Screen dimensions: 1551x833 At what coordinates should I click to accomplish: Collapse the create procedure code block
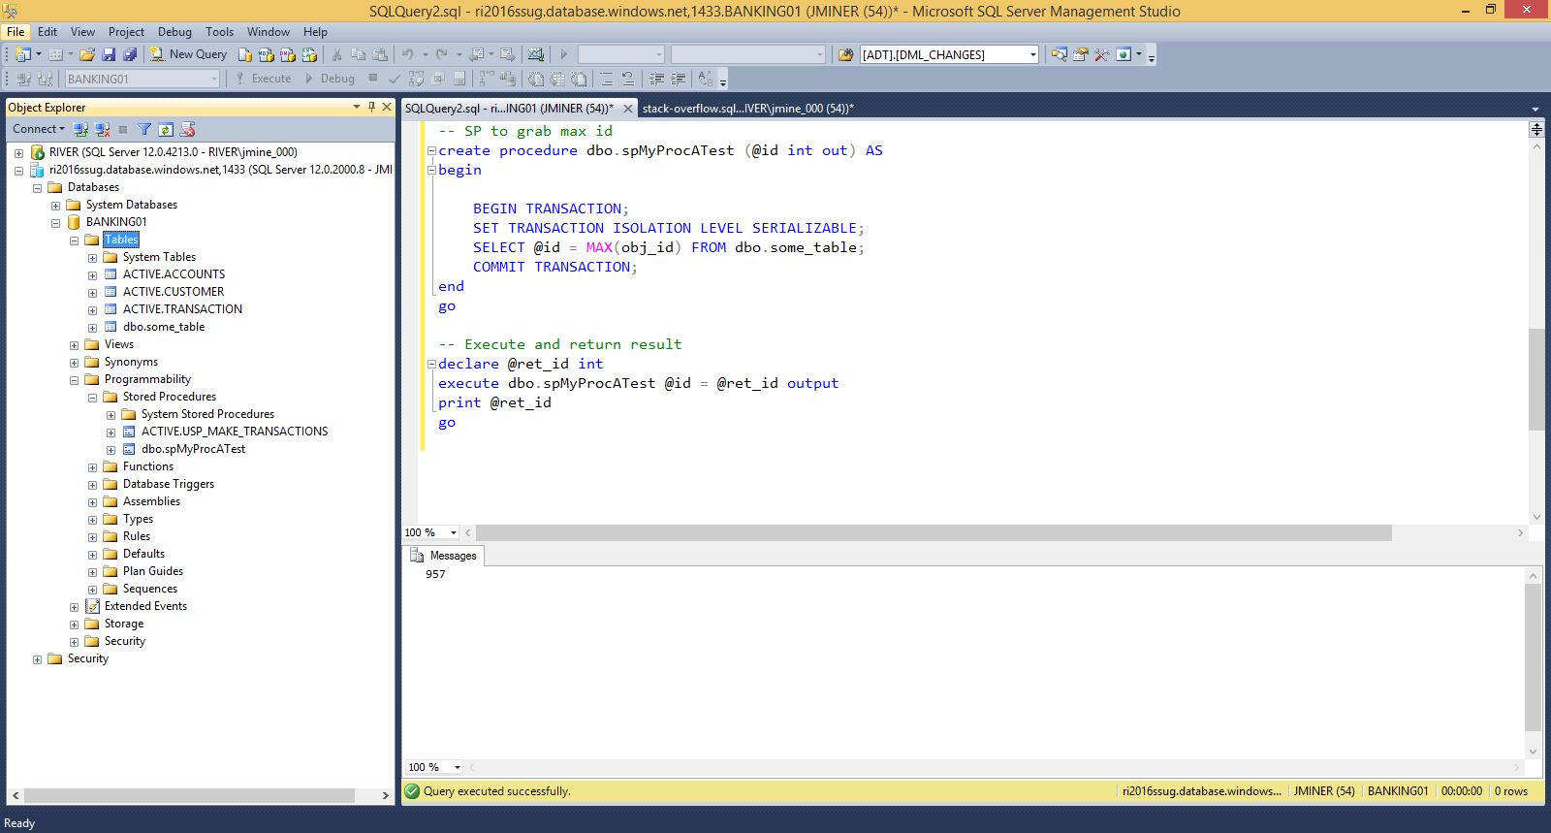[431, 150]
